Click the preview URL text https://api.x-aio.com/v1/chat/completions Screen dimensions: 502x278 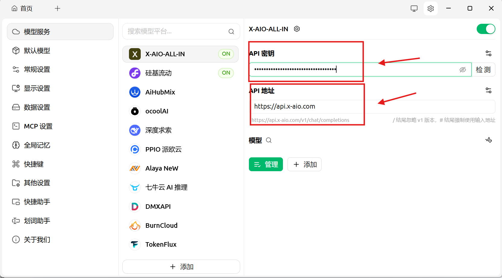point(300,120)
